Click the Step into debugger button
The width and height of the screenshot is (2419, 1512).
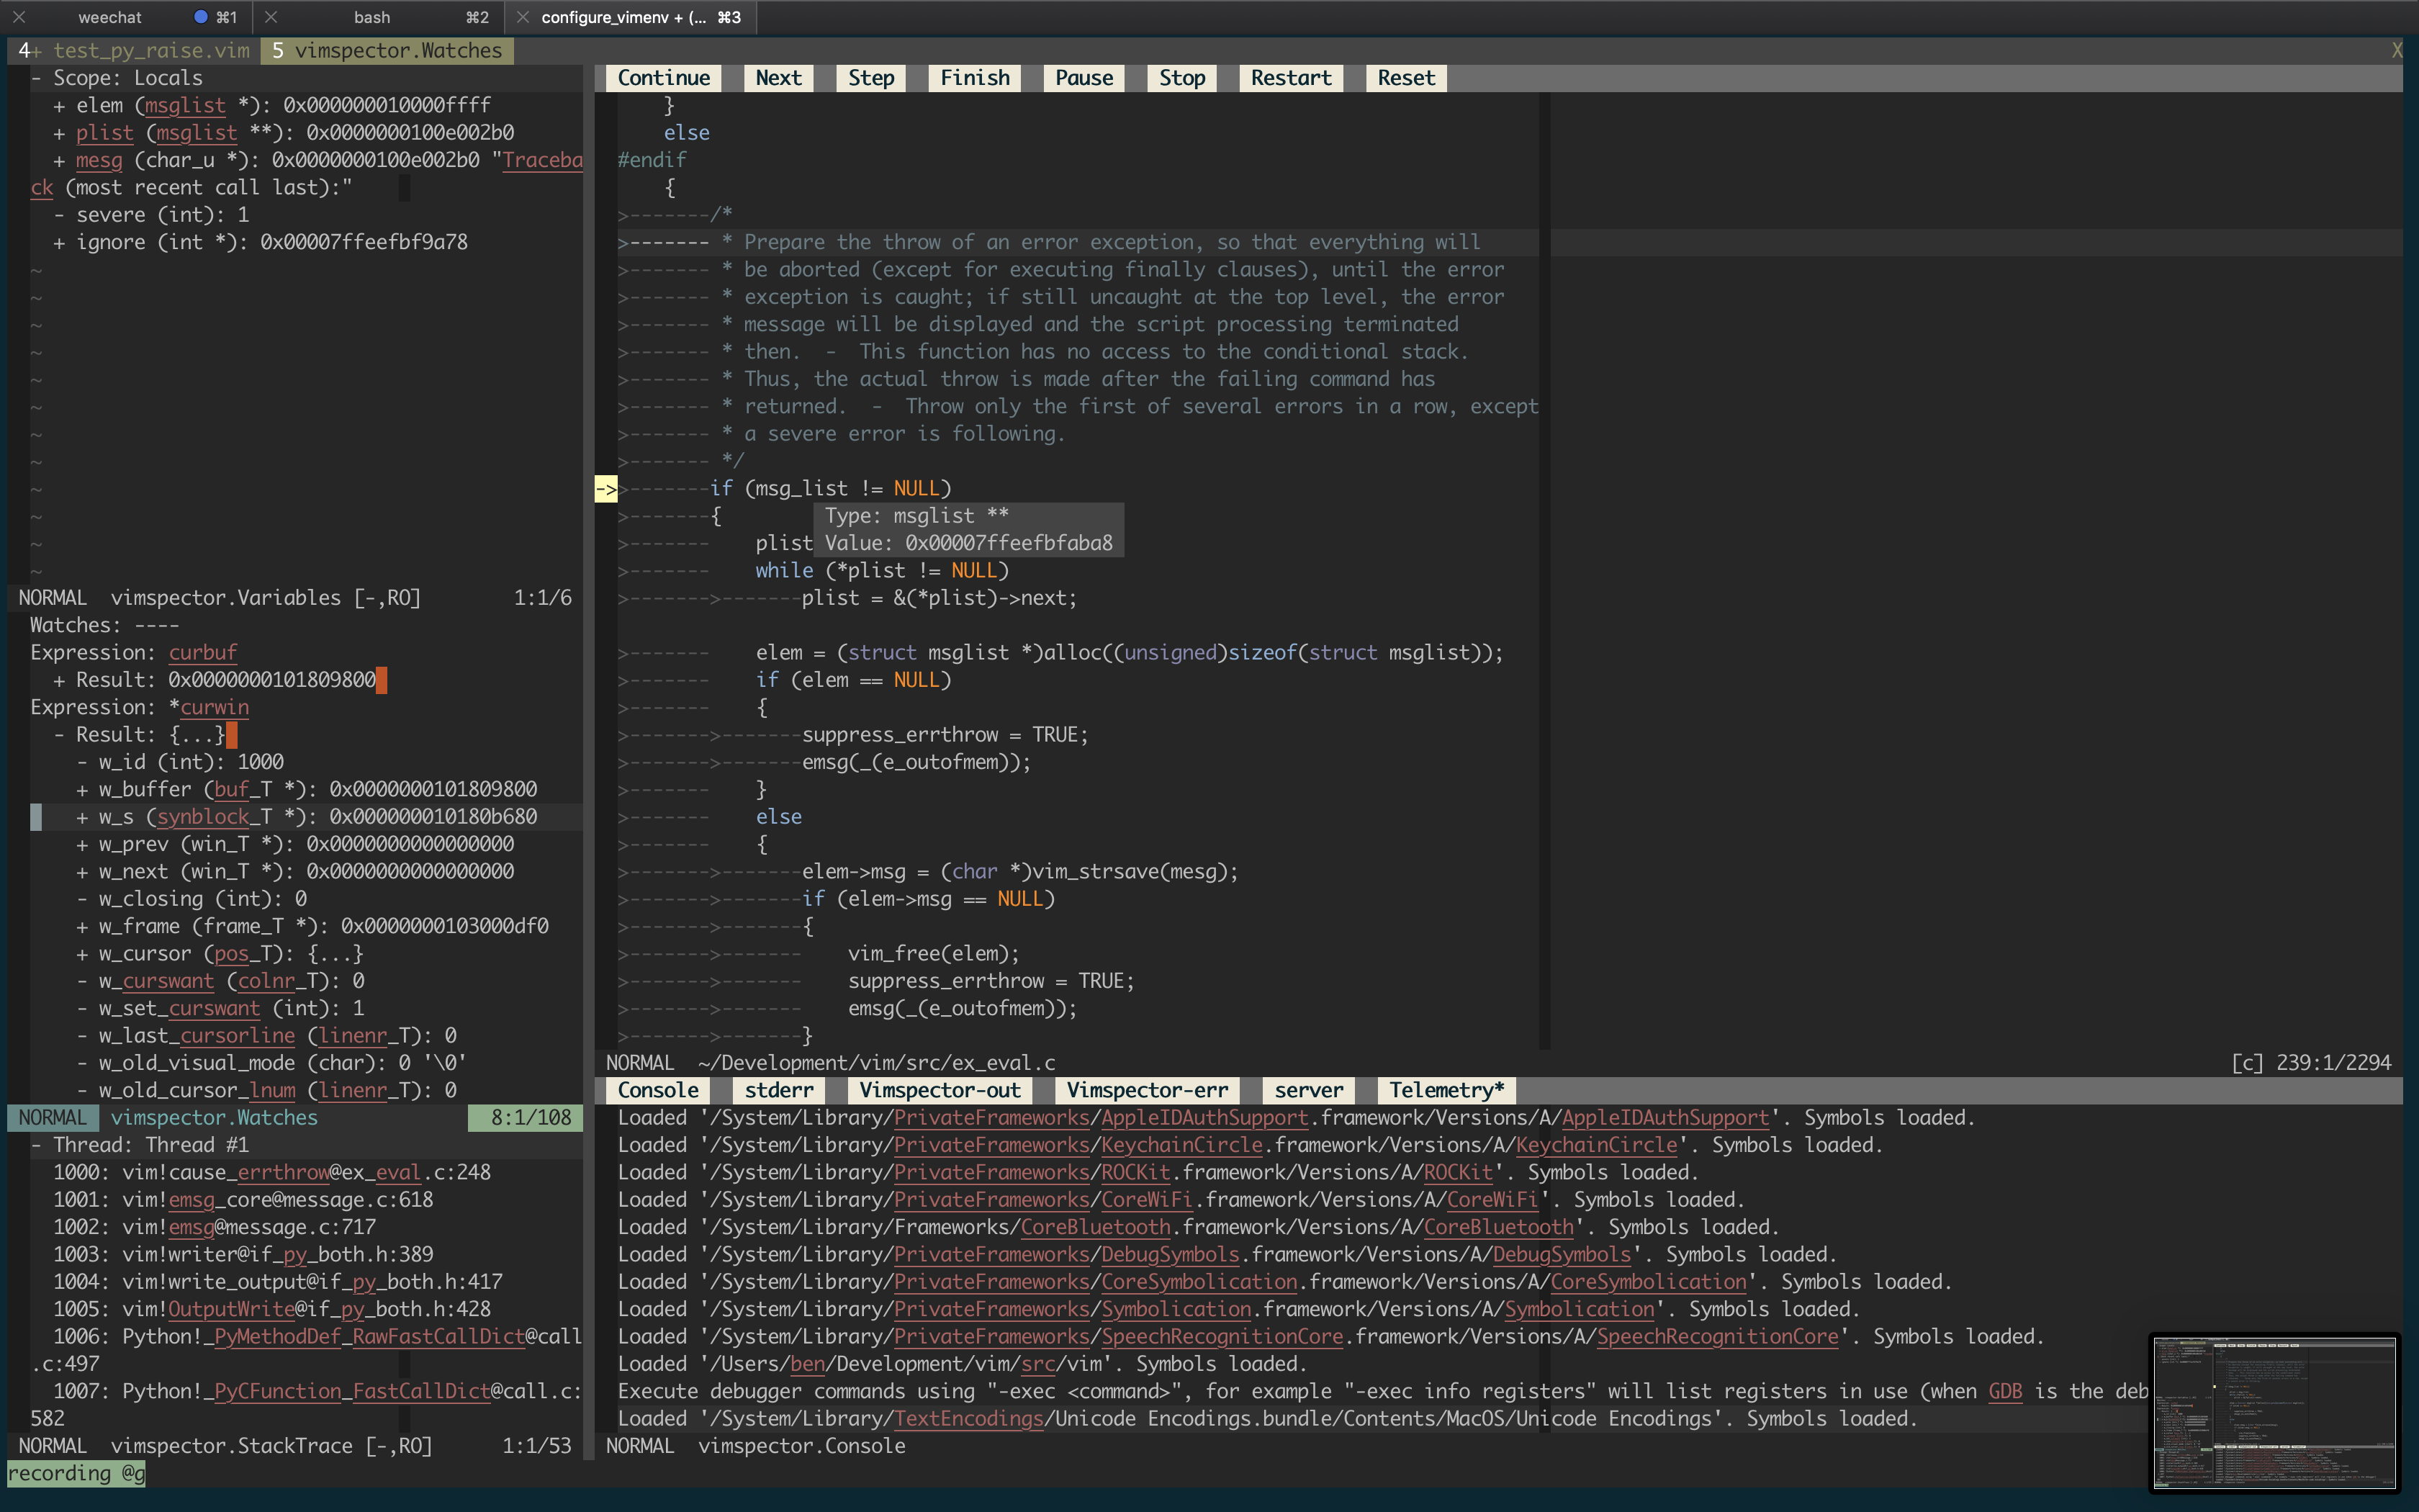tap(871, 76)
